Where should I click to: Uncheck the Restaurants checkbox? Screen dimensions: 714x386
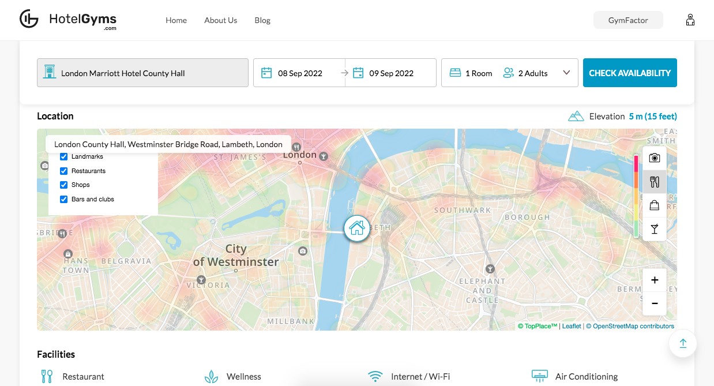[x=64, y=171]
